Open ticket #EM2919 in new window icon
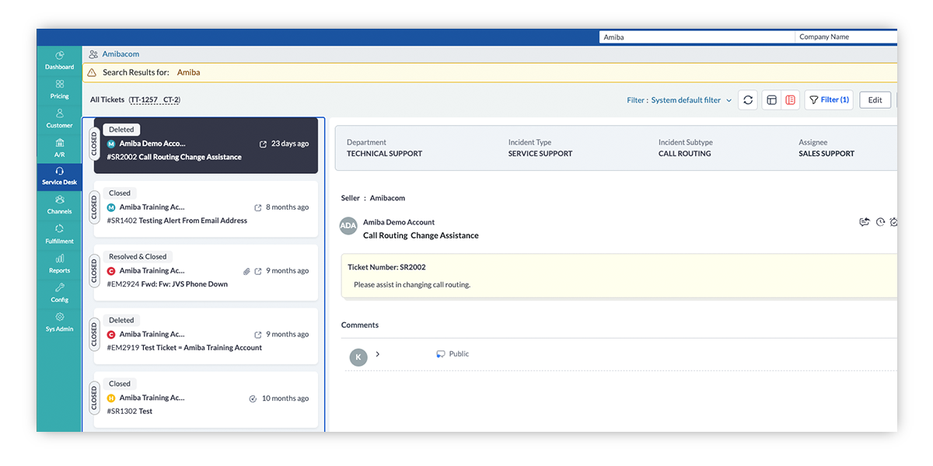This screenshot has width=933, height=466. click(x=258, y=335)
